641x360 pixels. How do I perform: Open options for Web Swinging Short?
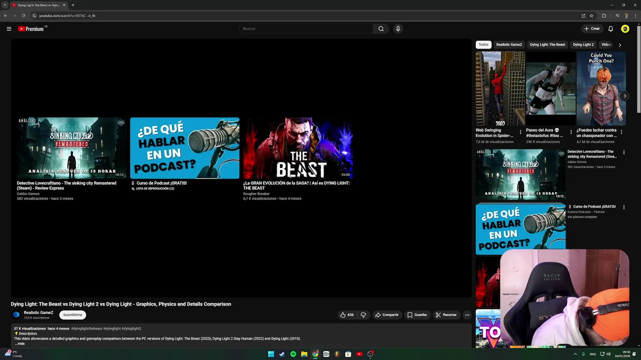click(x=520, y=132)
